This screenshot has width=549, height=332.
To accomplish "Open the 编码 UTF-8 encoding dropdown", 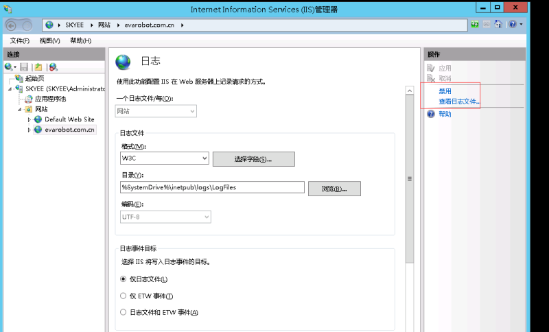I will click(x=165, y=217).
